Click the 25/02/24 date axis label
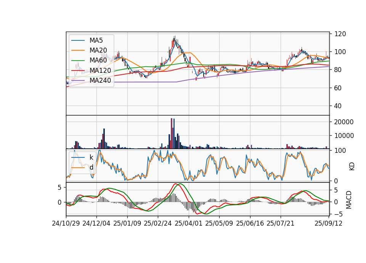Screen dimensions: 366x263 click(158, 224)
